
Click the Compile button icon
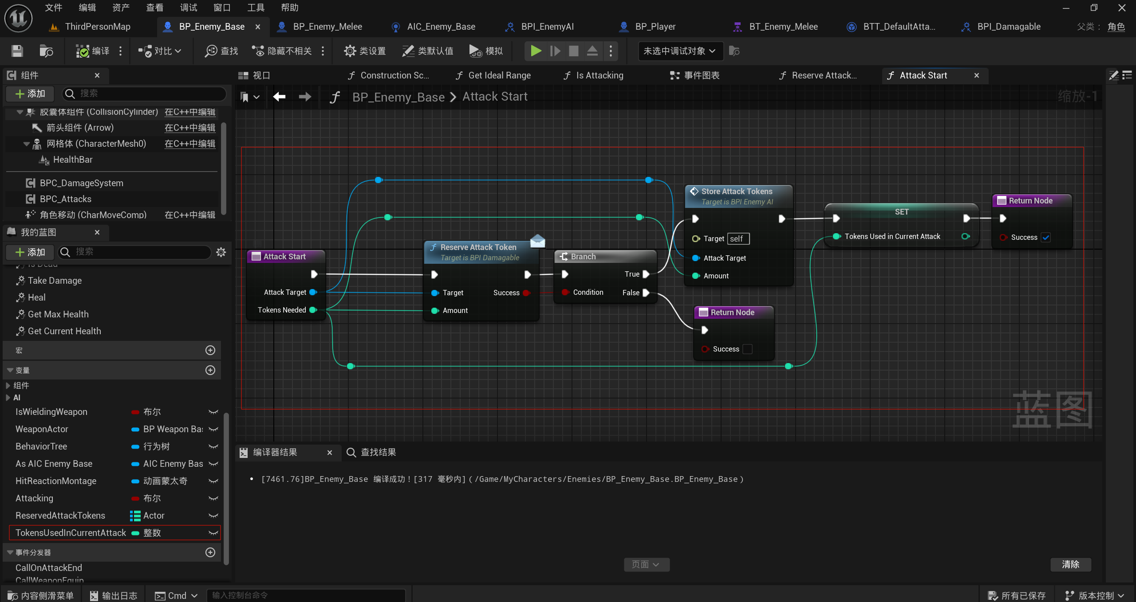coord(83,51)
